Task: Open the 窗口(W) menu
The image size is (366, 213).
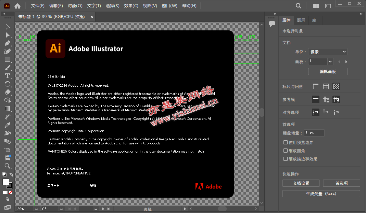Action: click(x=169, y=6)
